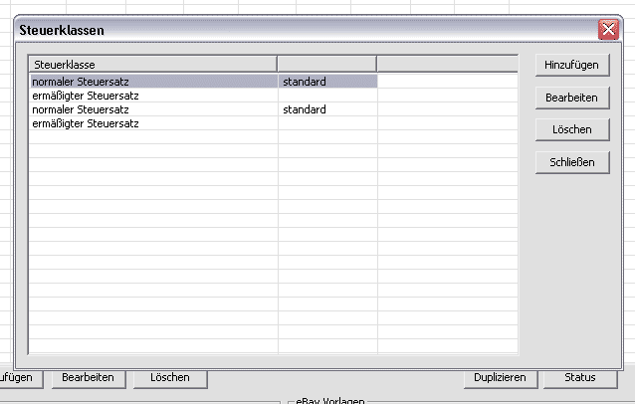Image resolution: width=635 pixels, height=404 pixels.
Task: Click the Hinzufügen button in the Steuerklassen dialog
Action: tap(571, 65)
